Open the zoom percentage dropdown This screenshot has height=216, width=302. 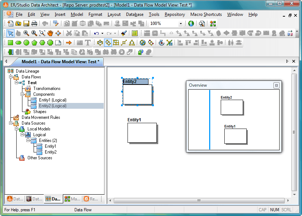[181, 24]
